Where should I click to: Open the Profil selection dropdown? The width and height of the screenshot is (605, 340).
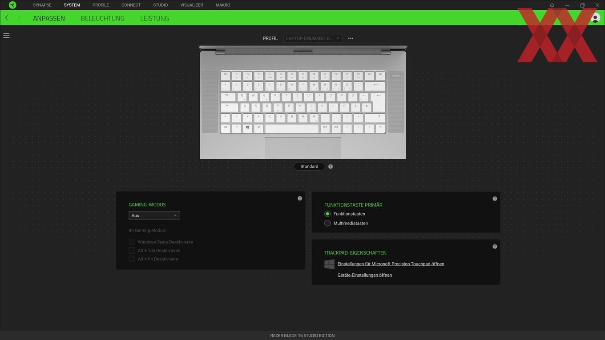tap(313, 38)
